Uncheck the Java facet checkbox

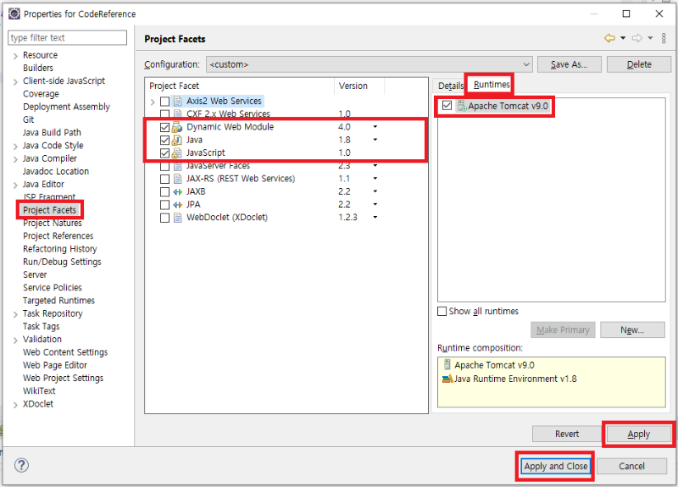click(x=164, y=140)
